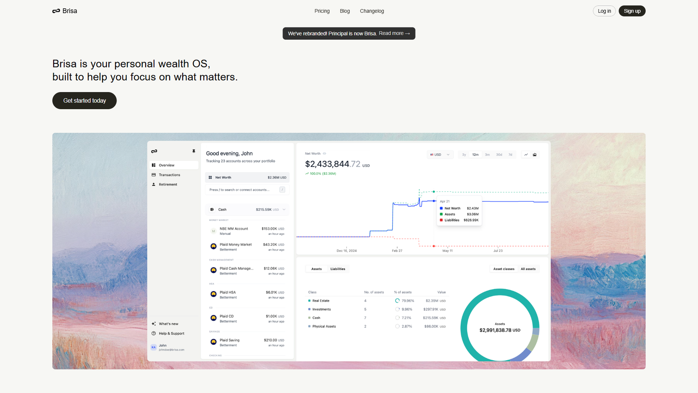The width and height of the screenshot is (698, 393).
Task: Click the Cash green color swatch in the table
Action: tap(309, 318)
